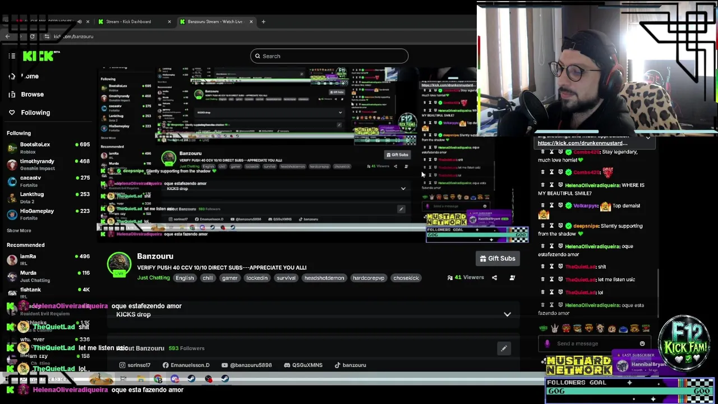Viewport: 718px width, 404px height.
Task: Click the 41 Viewers count
Action: 466,277
